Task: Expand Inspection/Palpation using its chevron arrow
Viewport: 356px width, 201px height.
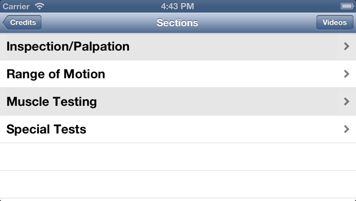Action: point(347,47)
